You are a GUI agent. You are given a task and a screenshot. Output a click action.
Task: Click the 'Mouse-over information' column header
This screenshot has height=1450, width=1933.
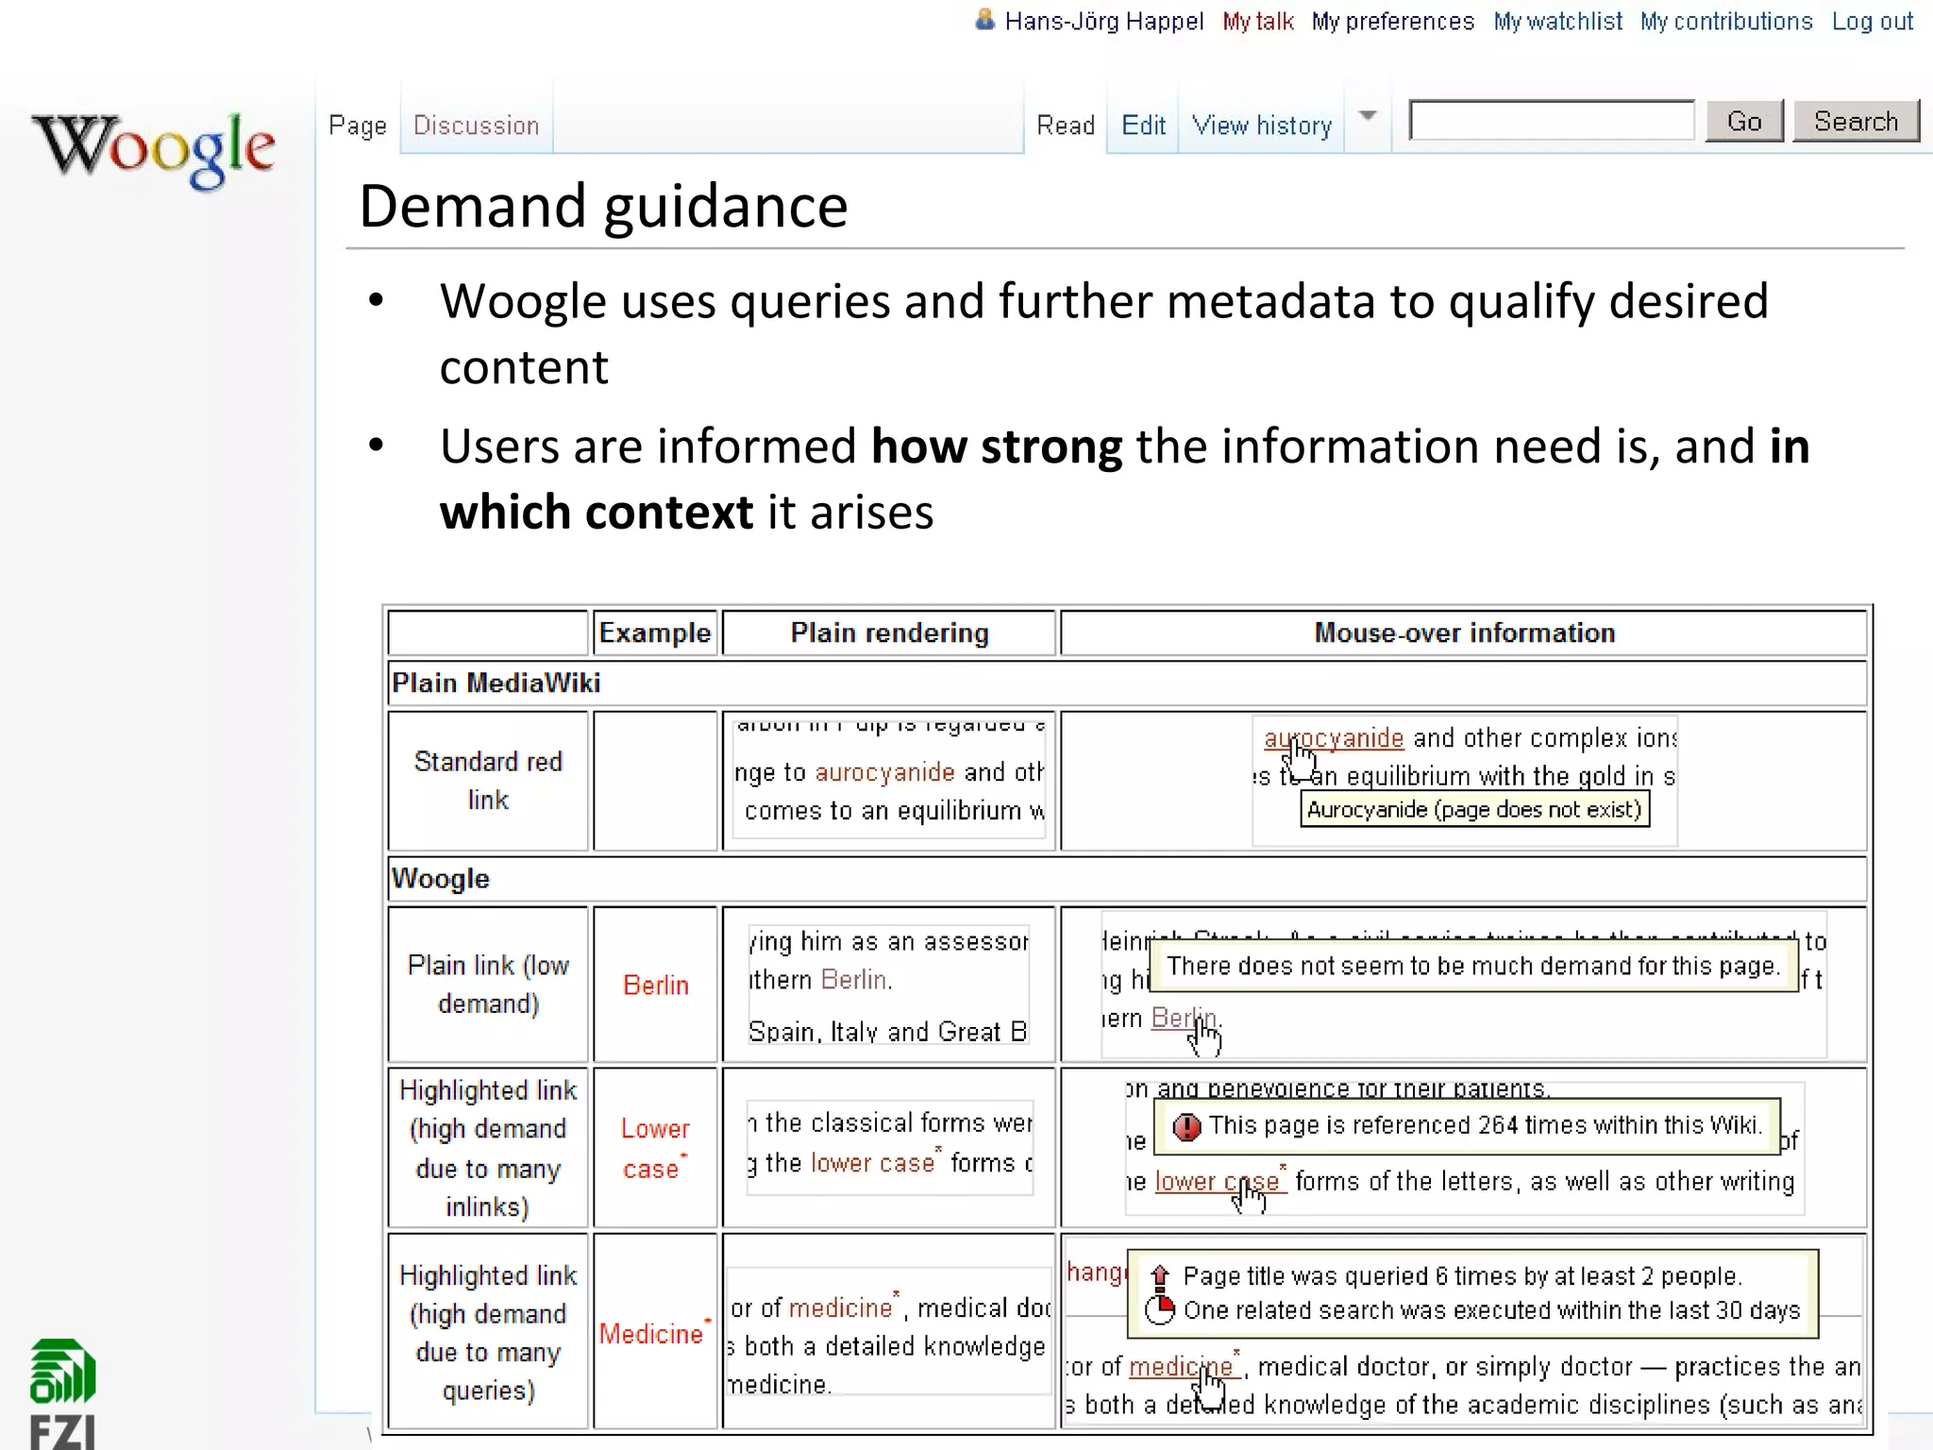1464,632
